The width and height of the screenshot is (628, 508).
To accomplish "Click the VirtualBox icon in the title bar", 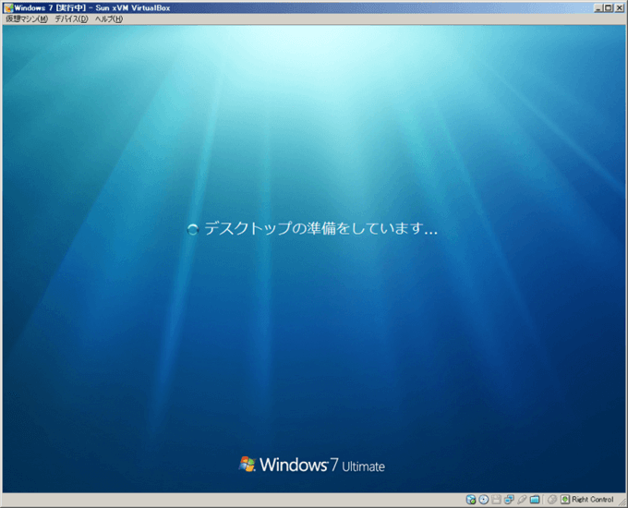I will (x=7, y=6).
